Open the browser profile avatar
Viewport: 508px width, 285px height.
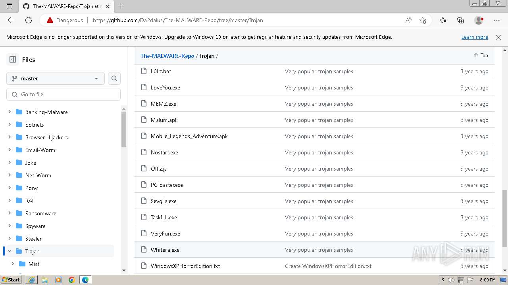pyautogui.click(x=479, y=20)
